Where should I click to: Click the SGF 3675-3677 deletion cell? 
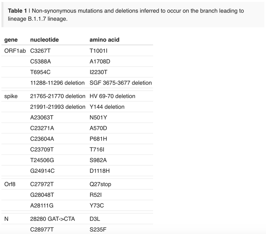click(121, 83)
